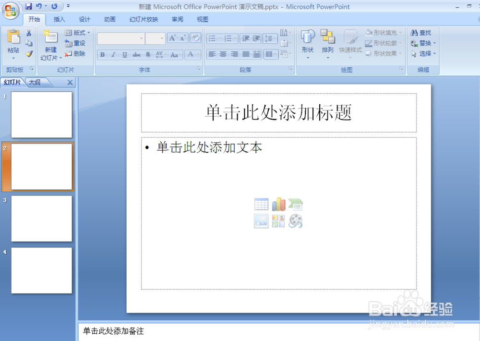Switch to the 插入 ribbon tab
The height and width of the screenshot is (341, 480).
tap(59, 19)
